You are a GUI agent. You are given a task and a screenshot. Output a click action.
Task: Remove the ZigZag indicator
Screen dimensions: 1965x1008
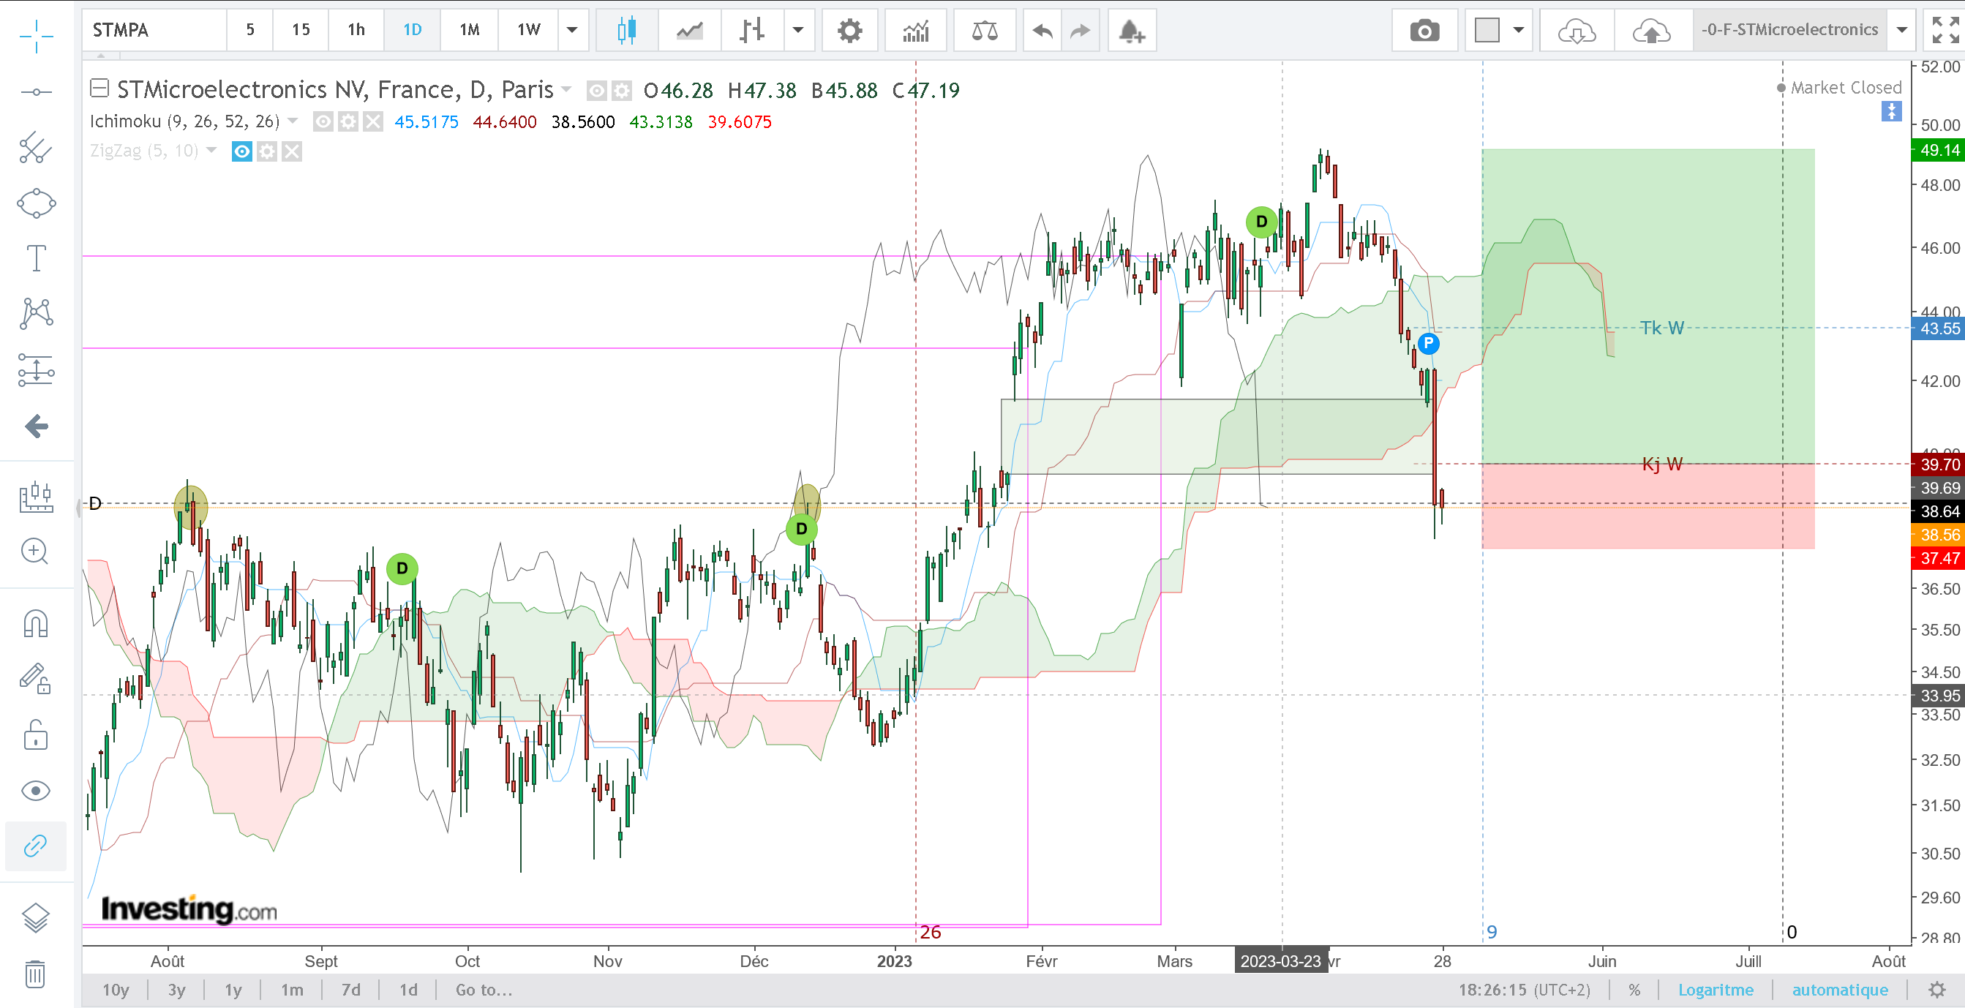[291, 151]
